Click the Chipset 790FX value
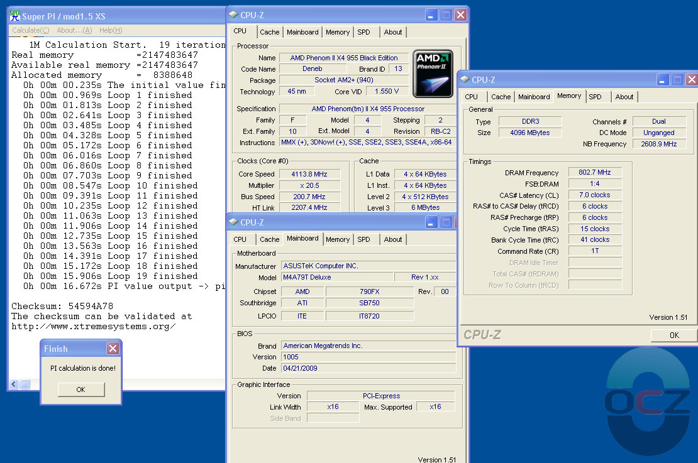The width and height of the screenshot is (698, 463). [x=370, y=291]
